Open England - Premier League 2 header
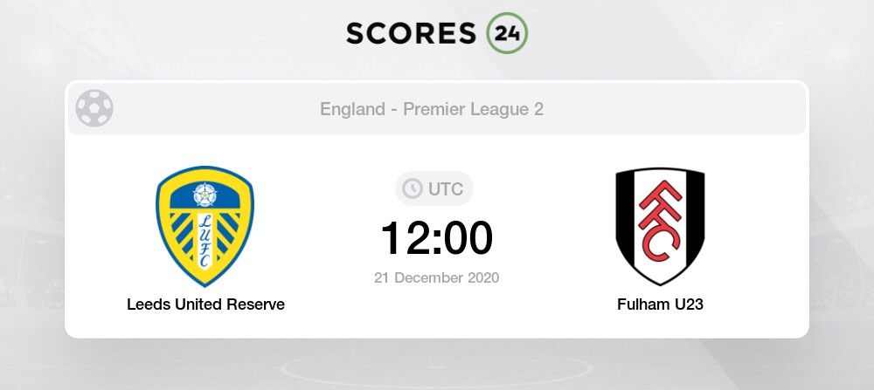Screen dimensions: 874x390 (432, 109)
